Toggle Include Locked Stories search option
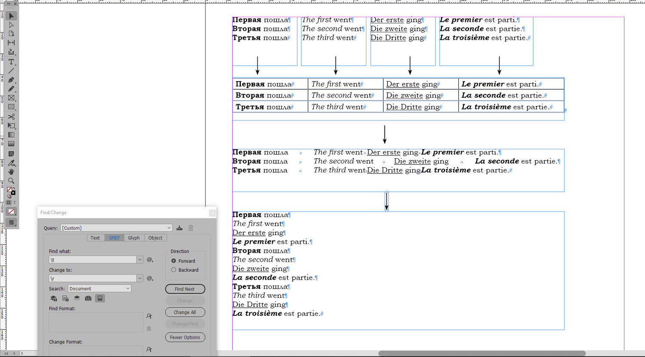Screen dimensions: 645x357 coord(65,298)
